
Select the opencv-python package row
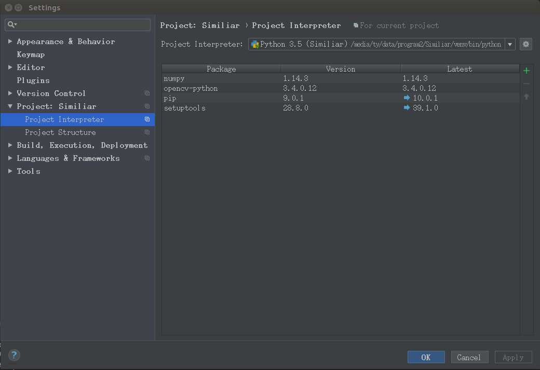pos(191,88)
